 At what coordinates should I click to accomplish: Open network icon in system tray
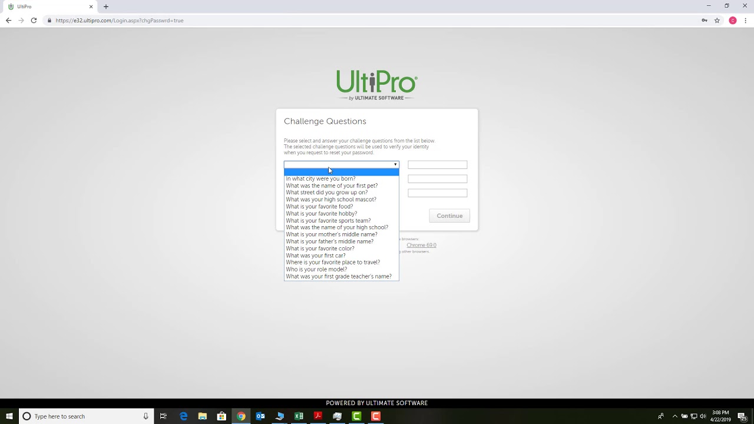point(693,416)
